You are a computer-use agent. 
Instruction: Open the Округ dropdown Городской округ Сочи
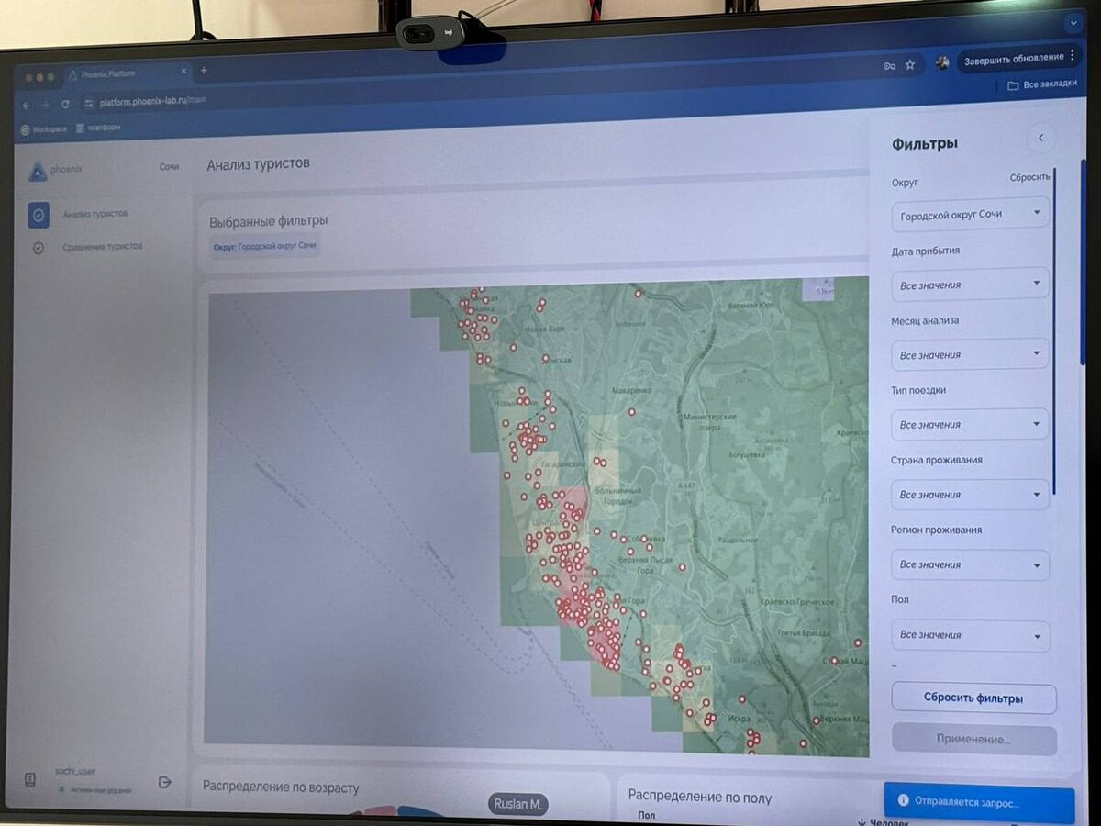click(x=970, y=214)
